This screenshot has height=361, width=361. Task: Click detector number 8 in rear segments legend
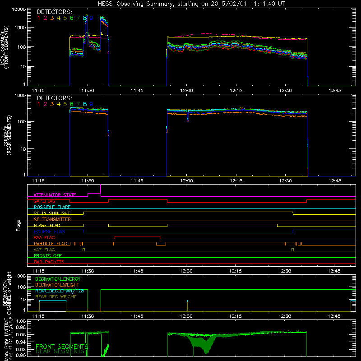85,104
